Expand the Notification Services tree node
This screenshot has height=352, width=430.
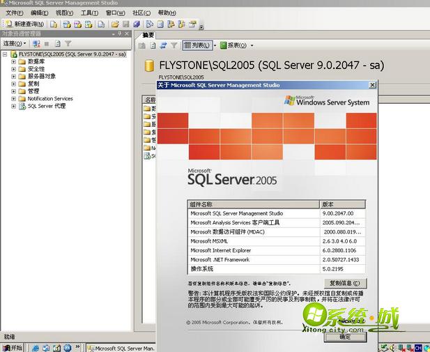click(13, 99)
